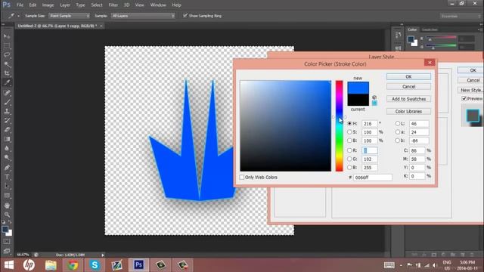Click the web-safe color cube icon
Image resolution: width=484 pixels, height=272 pixels.
pos(374,97)
